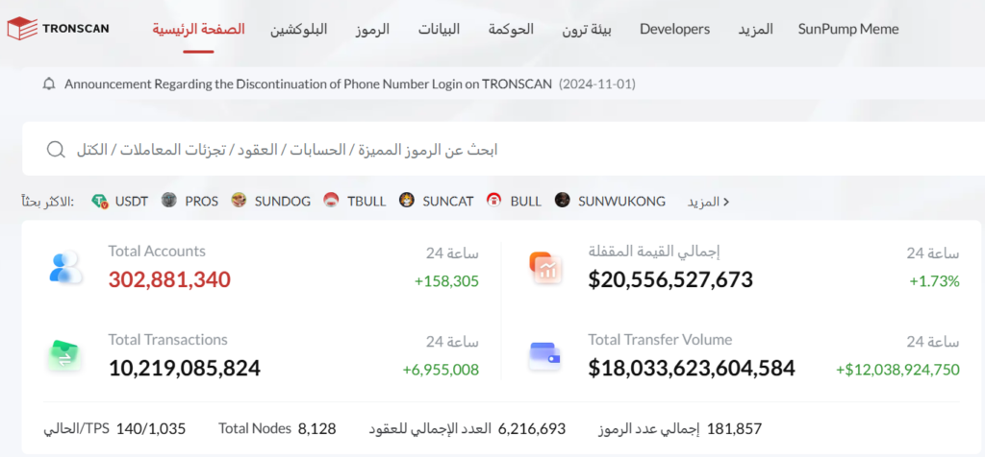Image resolution: width=985 pixels, height=457 pixels.
Task: Click Total Transactions value 10,219,085,824
Action: coord(185,368)
